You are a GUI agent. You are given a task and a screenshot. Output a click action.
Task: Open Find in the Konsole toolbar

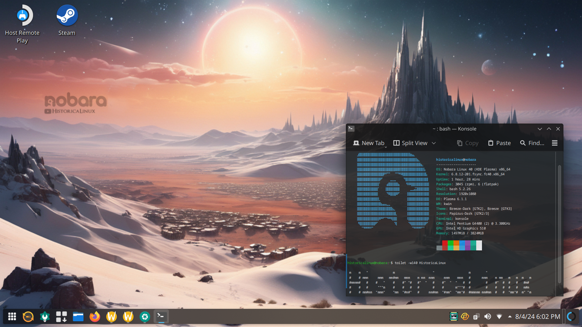click(532, 143)
